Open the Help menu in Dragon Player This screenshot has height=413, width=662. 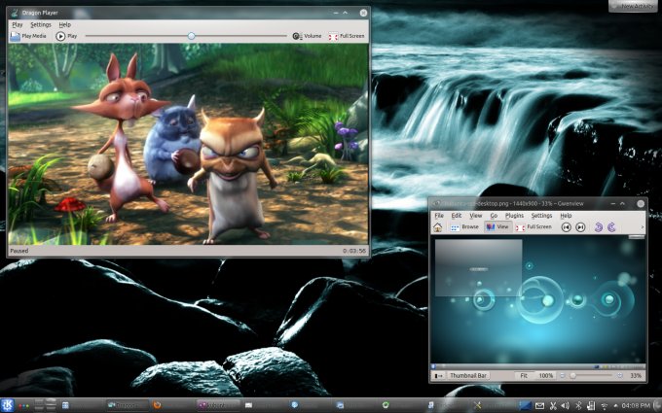(64, 24)
